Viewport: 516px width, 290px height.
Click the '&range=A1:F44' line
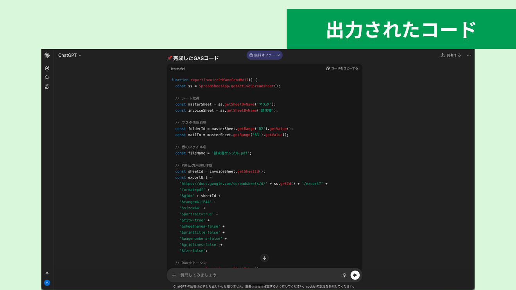tap(198, 202)
